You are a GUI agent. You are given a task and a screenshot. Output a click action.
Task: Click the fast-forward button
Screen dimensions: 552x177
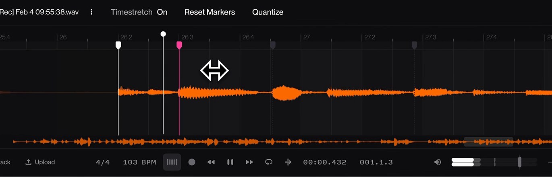point(249,162)
